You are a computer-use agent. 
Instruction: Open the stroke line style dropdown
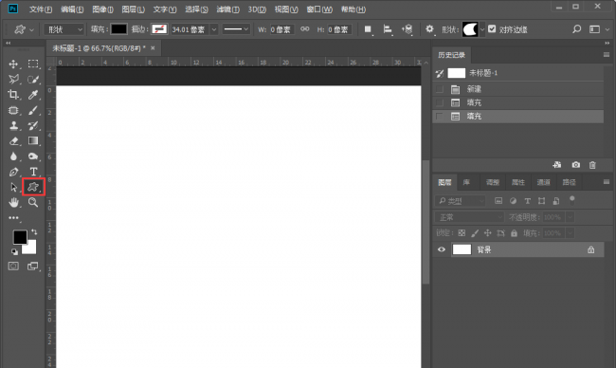click(236, 29)
